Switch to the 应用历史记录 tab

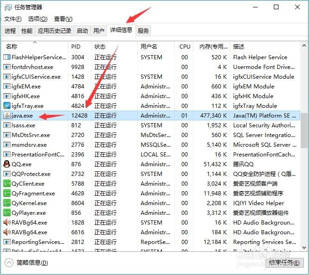(55, 31)
